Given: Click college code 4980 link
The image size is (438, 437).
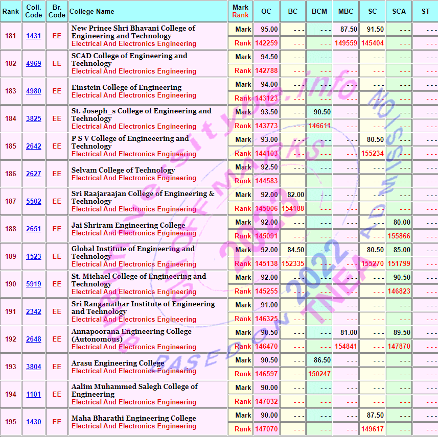Looking at the screenshot, I should click(x=34, y=91).
